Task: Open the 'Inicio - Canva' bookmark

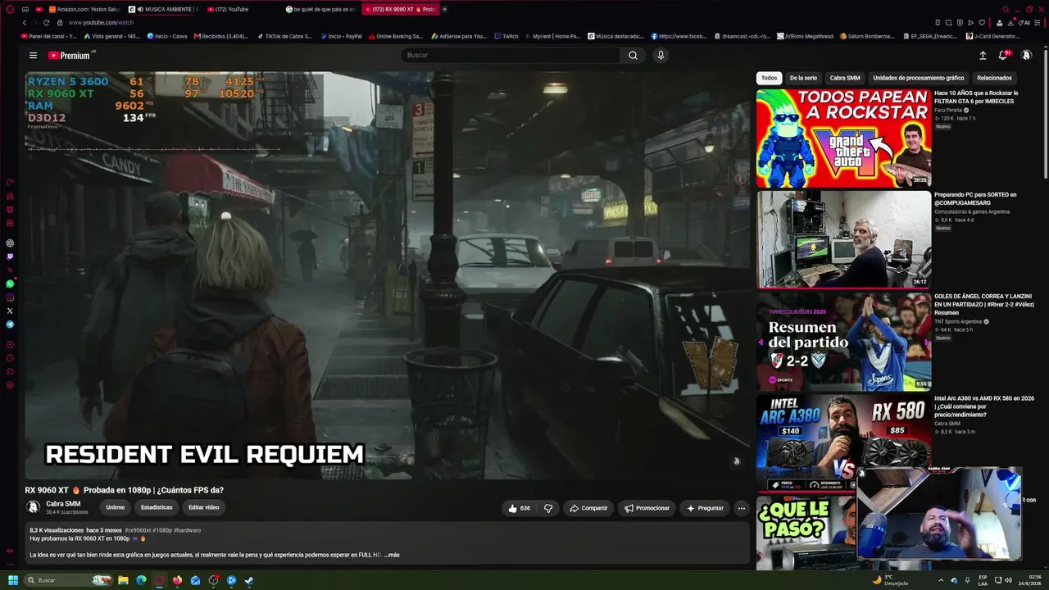Action: (167, 36)
